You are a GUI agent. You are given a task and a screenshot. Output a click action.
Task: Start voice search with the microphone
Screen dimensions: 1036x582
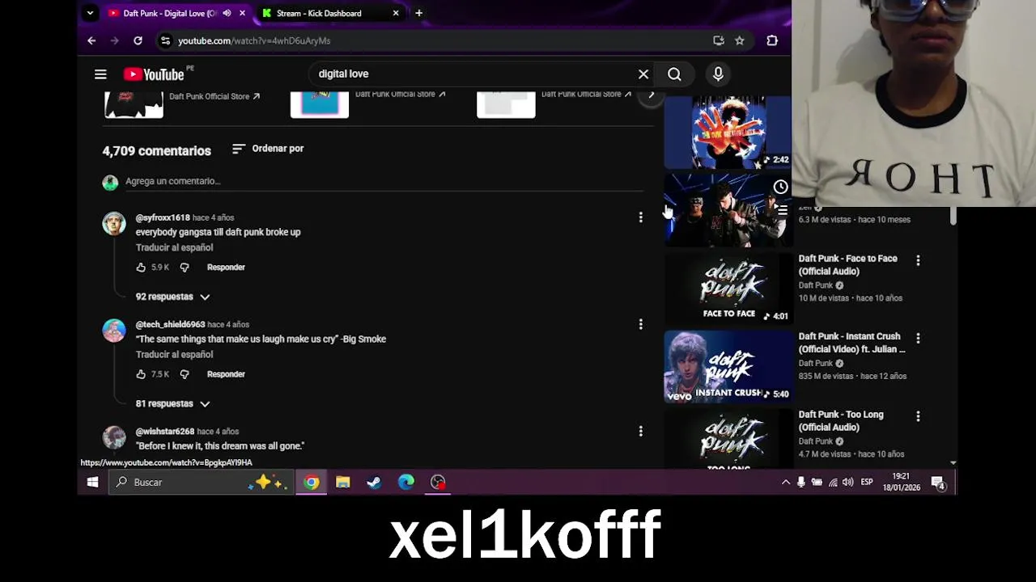coord(718,74)
